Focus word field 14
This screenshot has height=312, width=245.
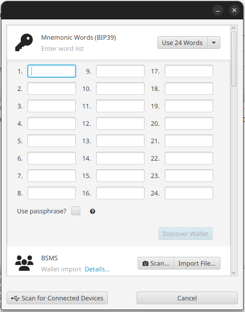(x=120, y=158)
